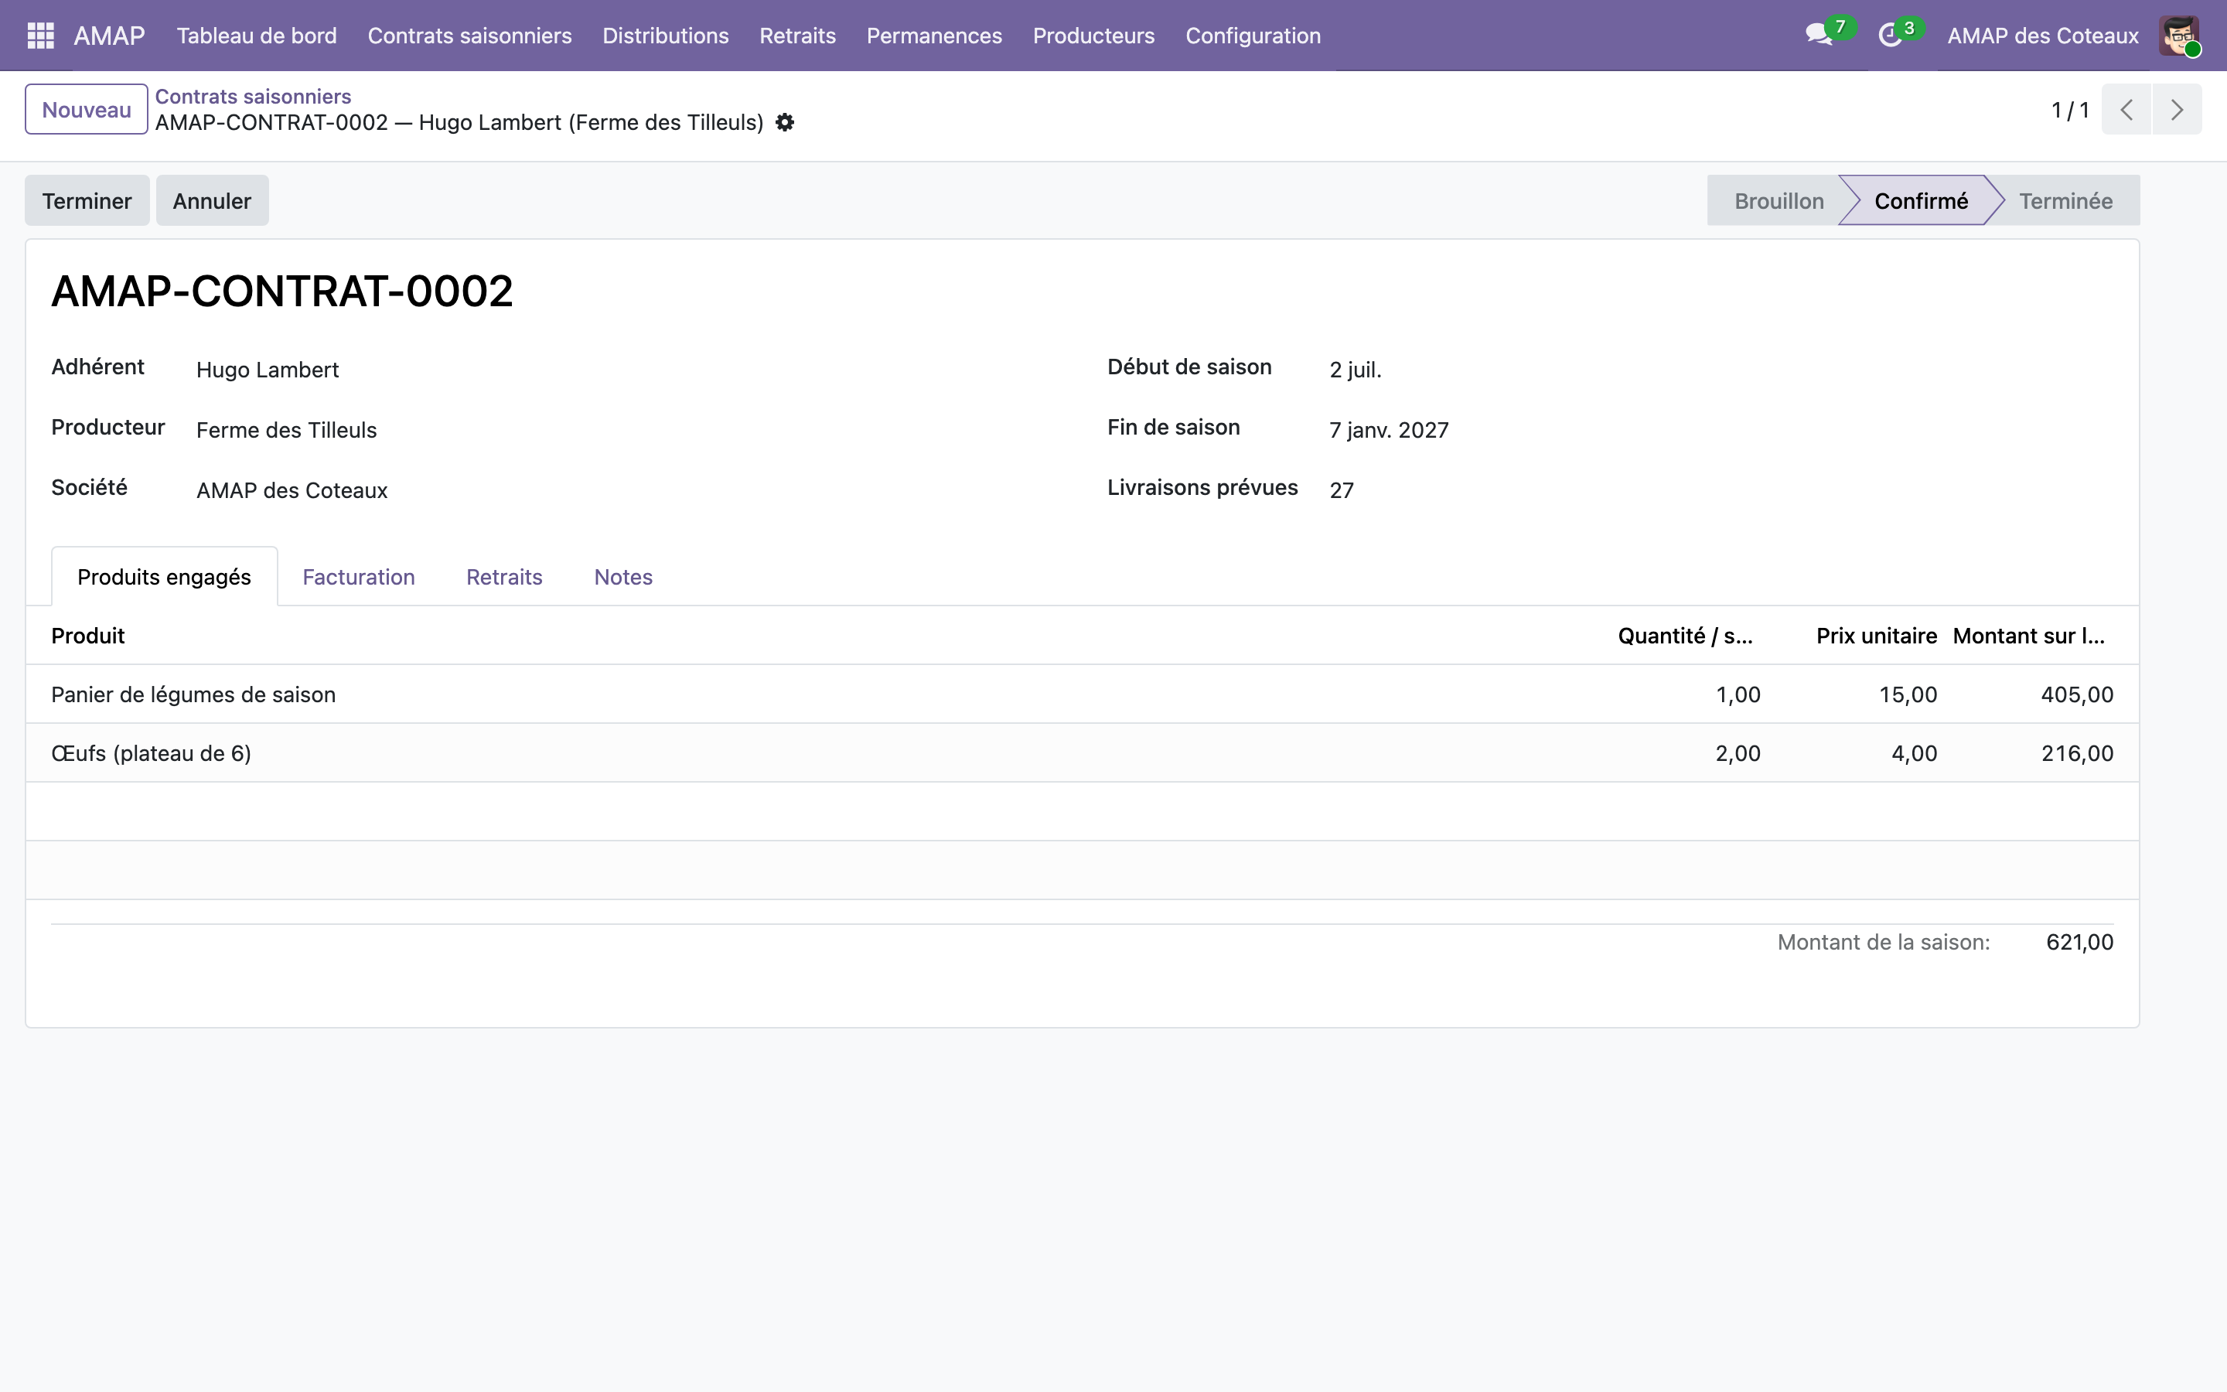Open the Retraits top menu
Image resolution: width=2227 pixels, height=1392 pixels.
(x=797, y=35)
